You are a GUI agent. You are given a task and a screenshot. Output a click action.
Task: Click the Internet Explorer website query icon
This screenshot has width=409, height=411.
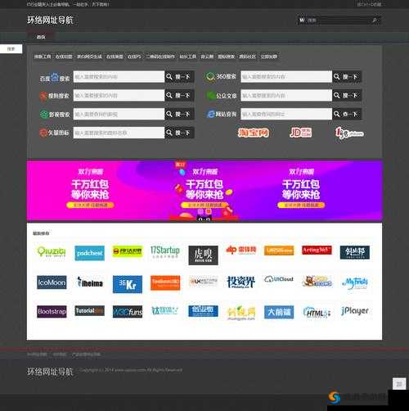pyautogui.click(x=211, y=114)
